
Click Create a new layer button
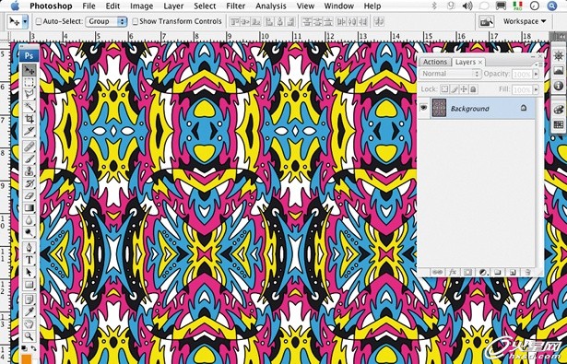tap(513, 272)
